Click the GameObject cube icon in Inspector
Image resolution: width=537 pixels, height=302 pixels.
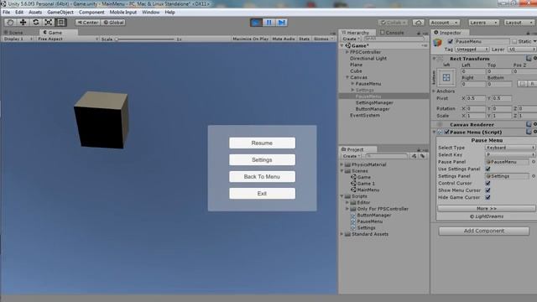click(438, 43)
